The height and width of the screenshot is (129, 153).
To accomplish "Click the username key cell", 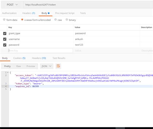I will [x=40, y=39].
